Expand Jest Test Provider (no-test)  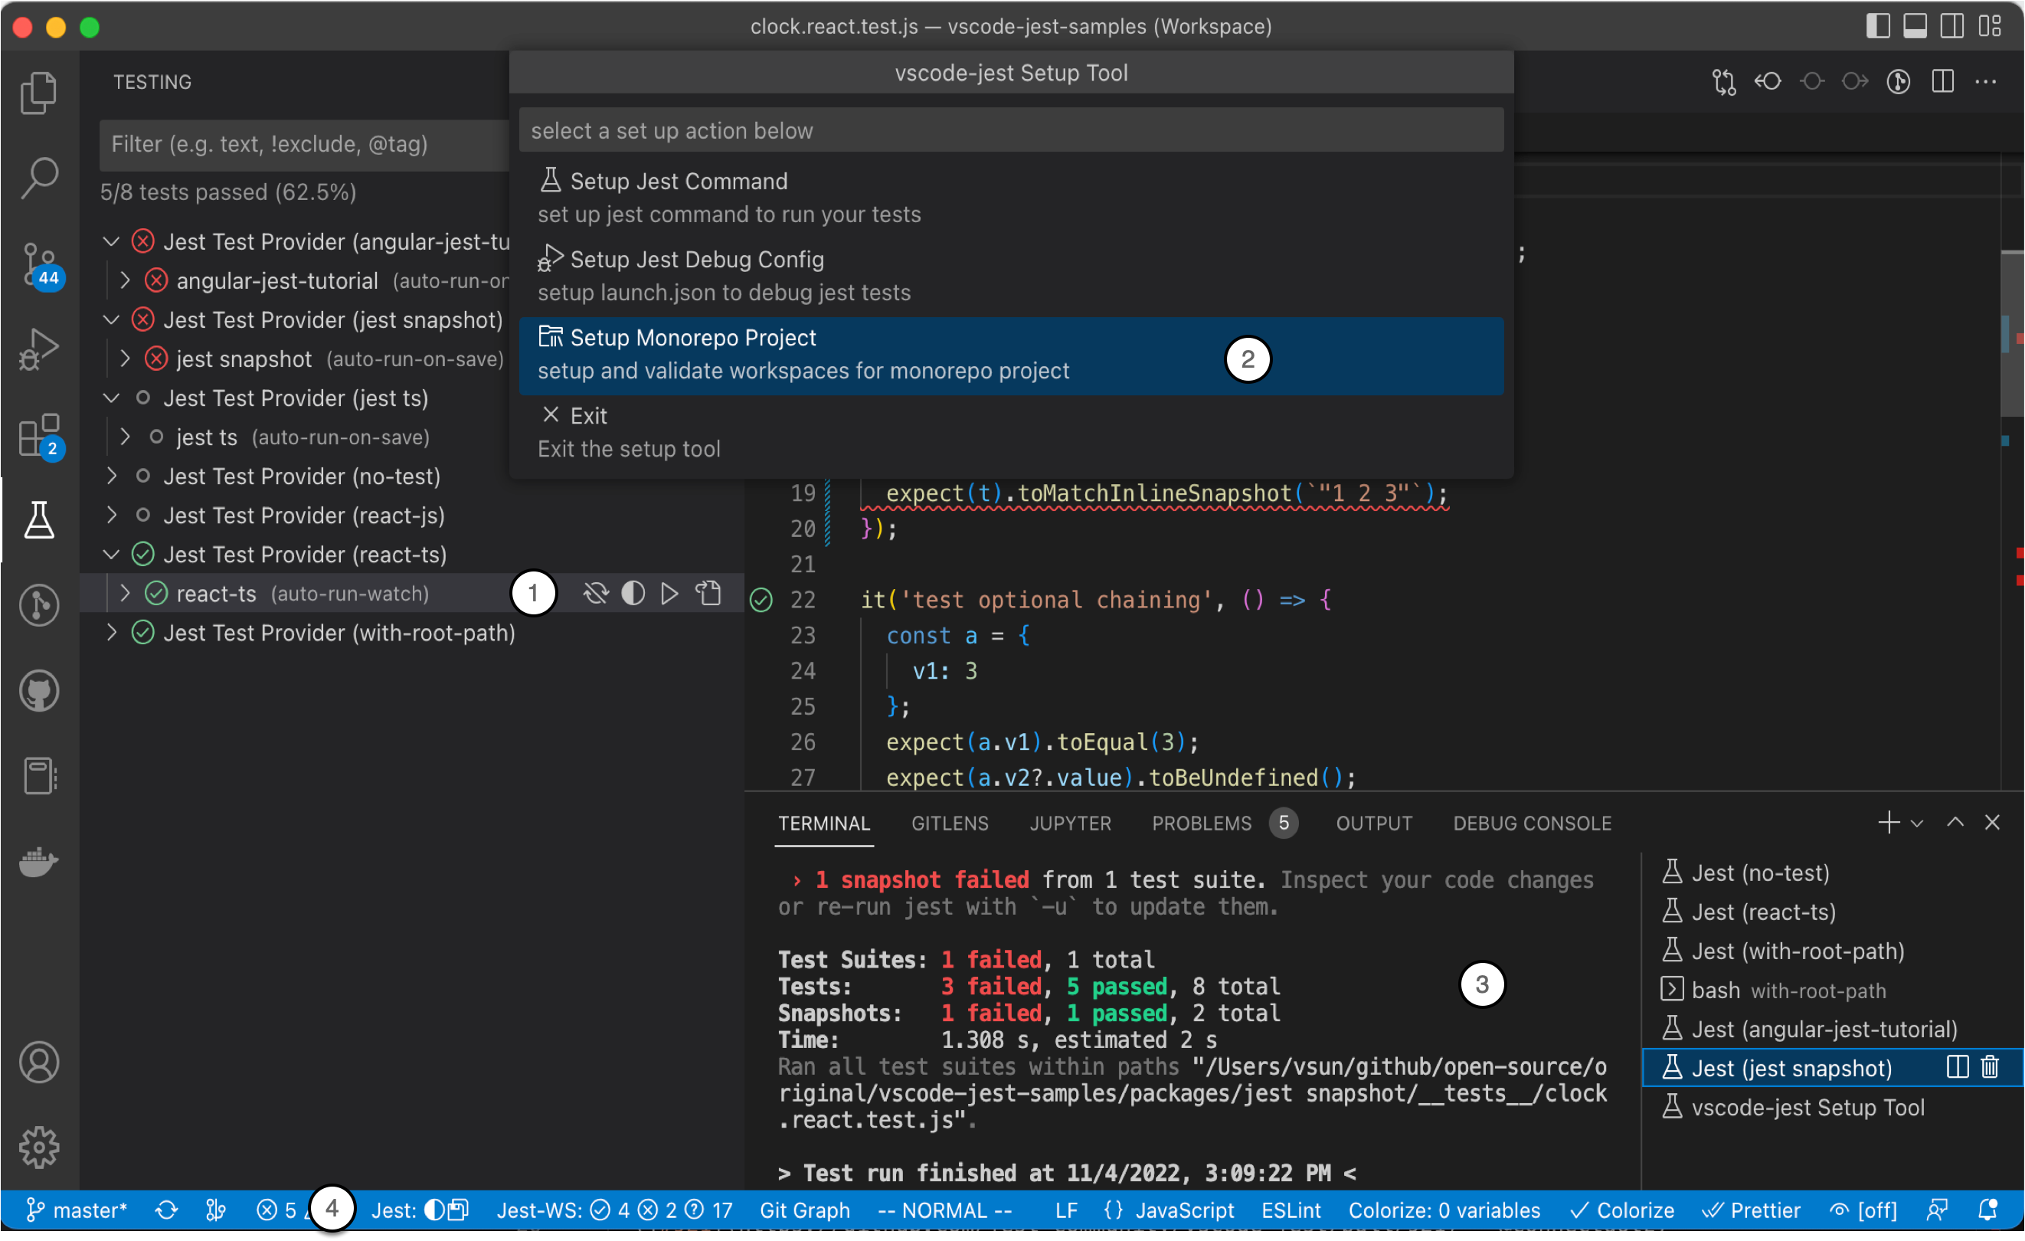point(111,476)
